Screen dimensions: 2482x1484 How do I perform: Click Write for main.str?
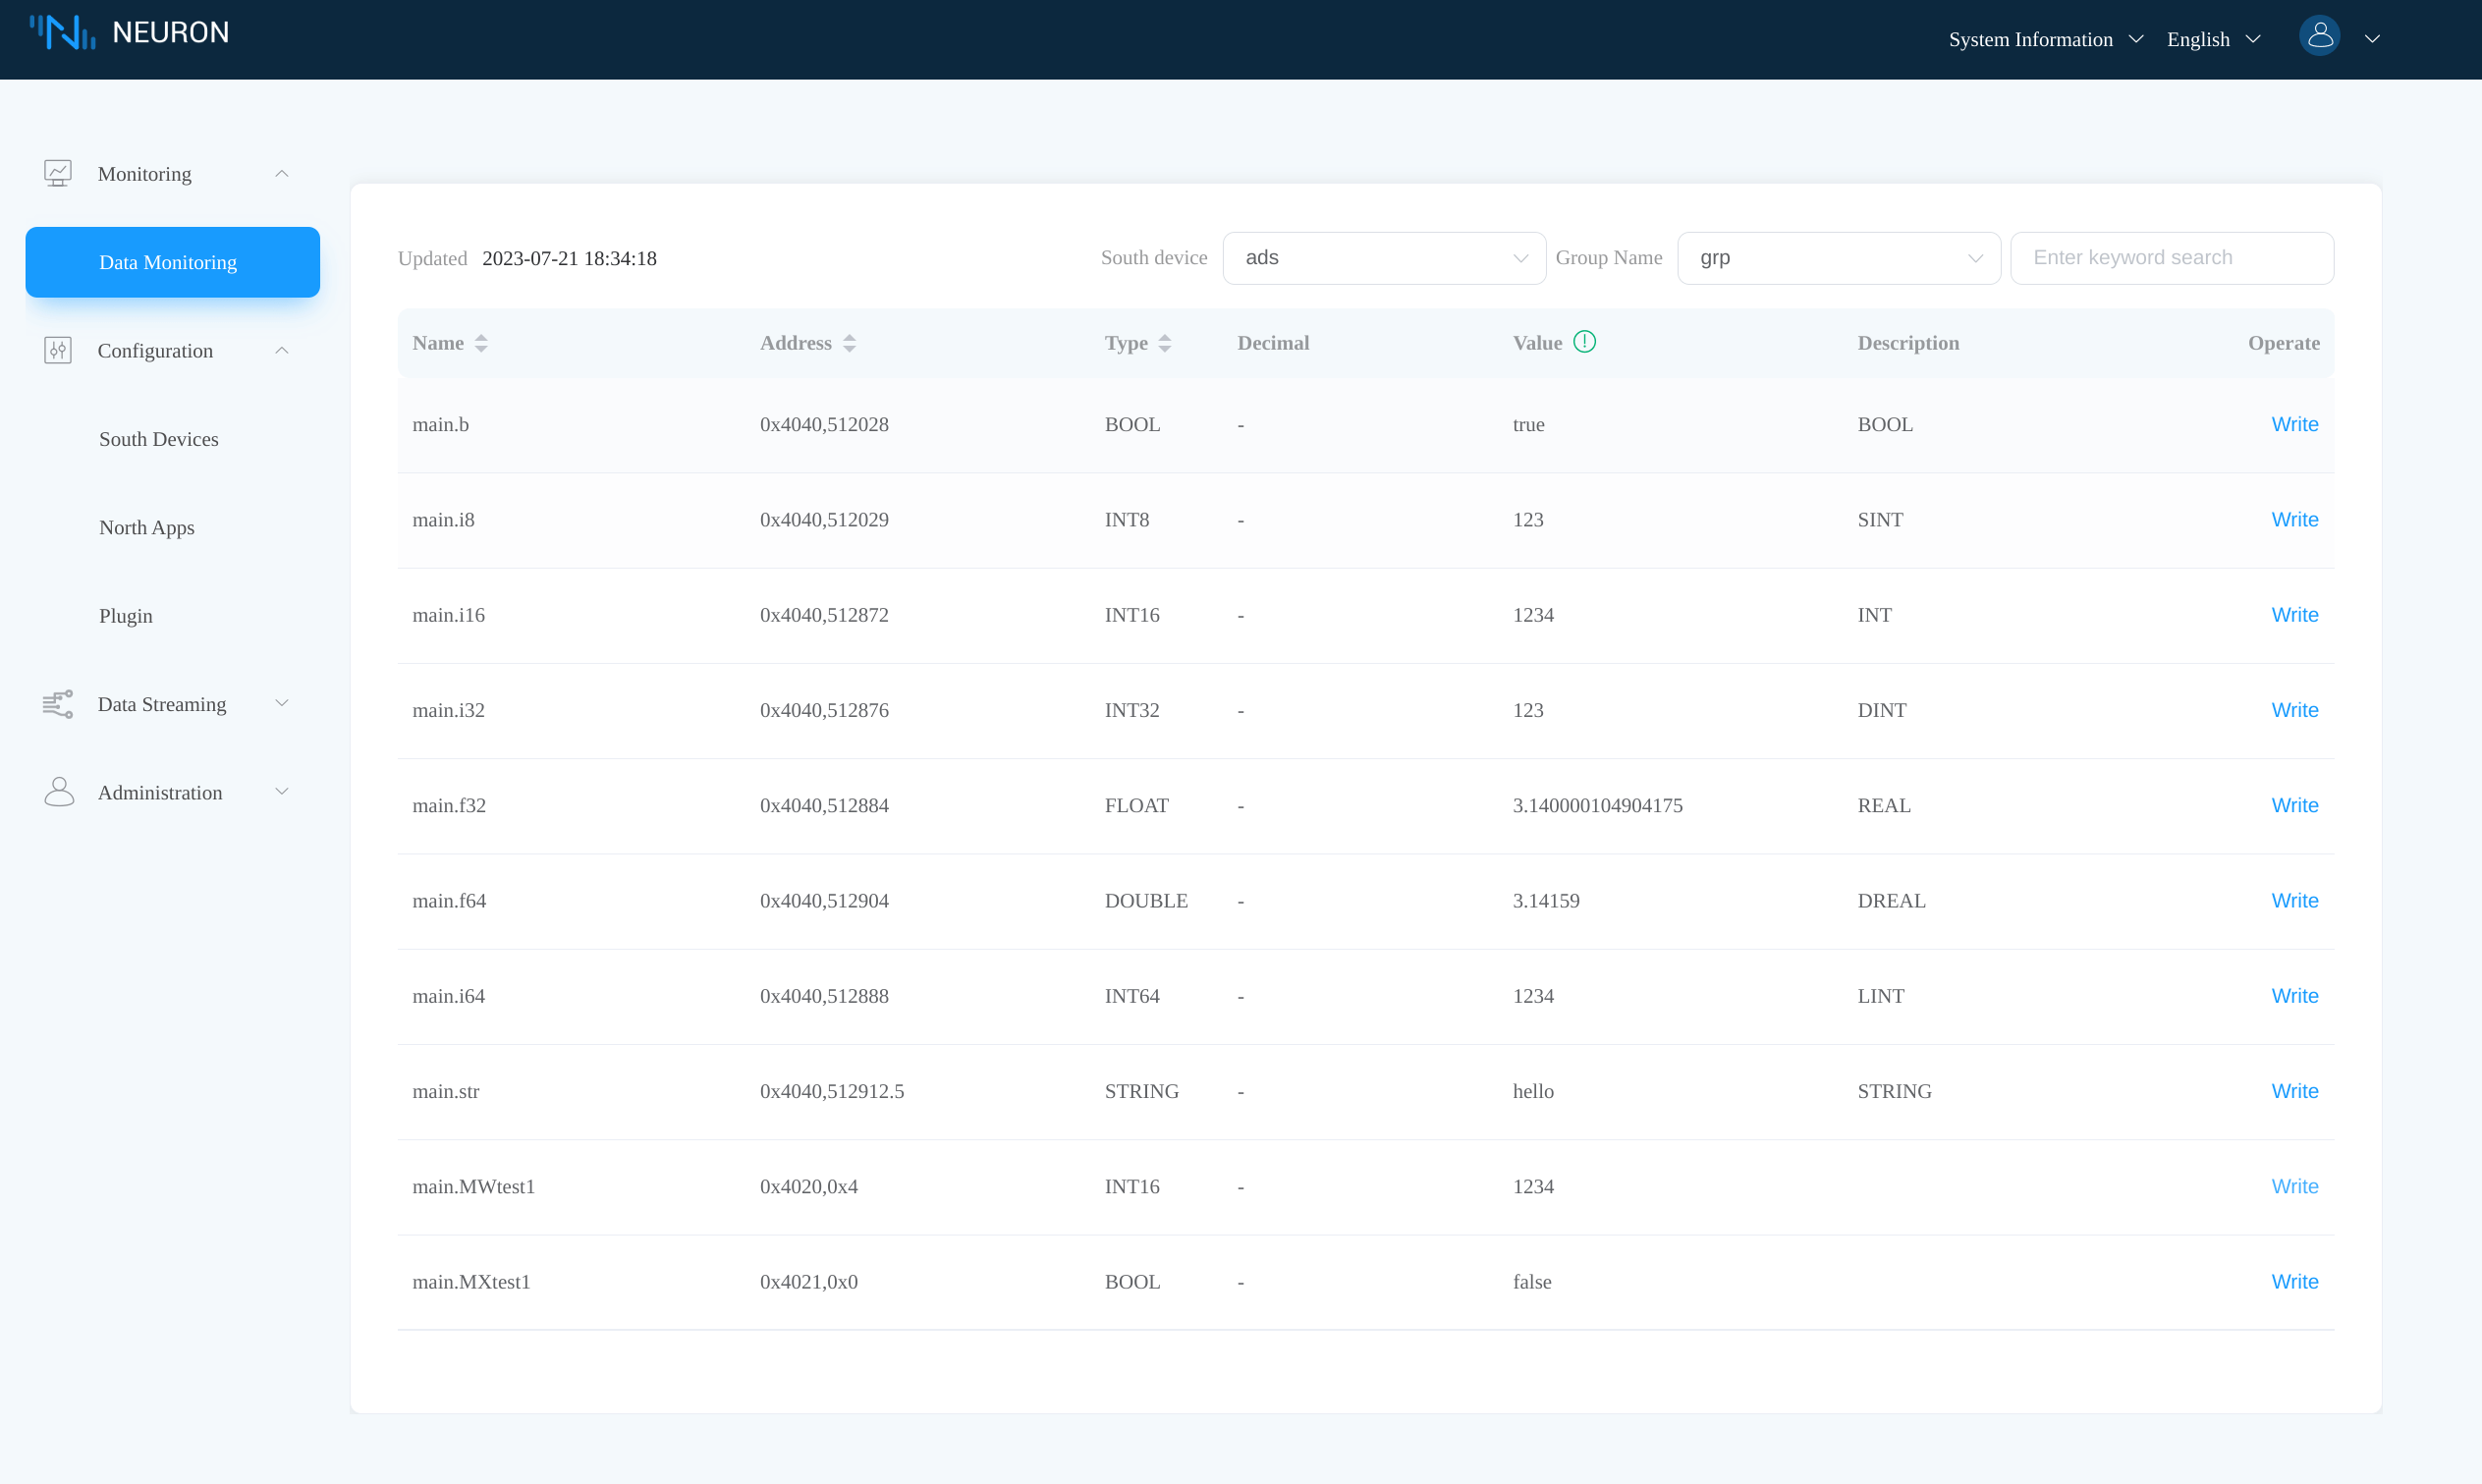tap(2294, 1091)
